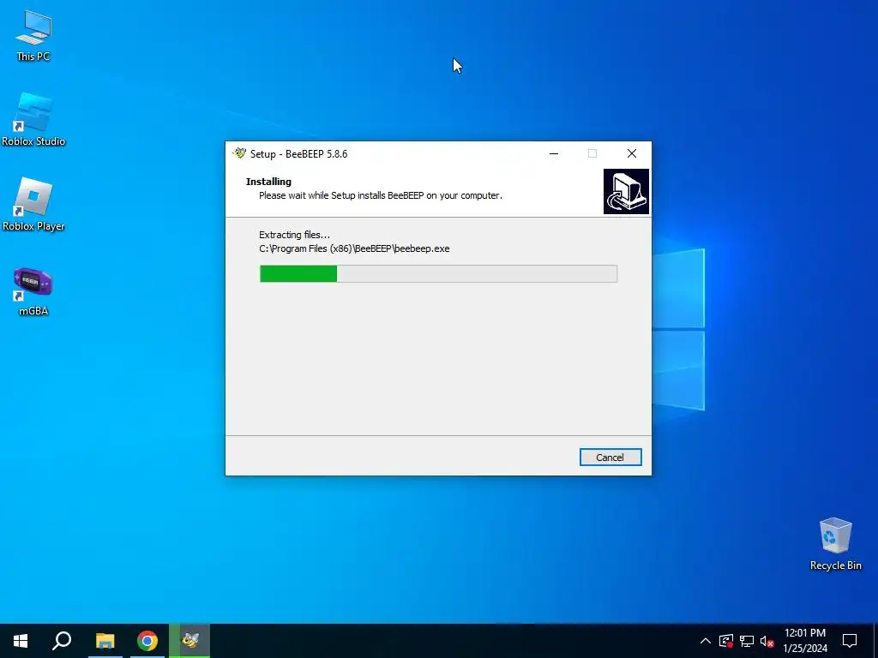Viewport: 878px width, 658px height.
Task: Close the BeeBEEP Setup window
Action: click(632, 153)
